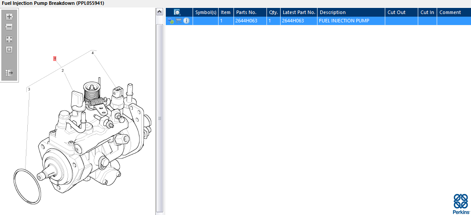Sort by the Parts No. column header
Viewport: 471px width, 215px height.
point(250,12)
